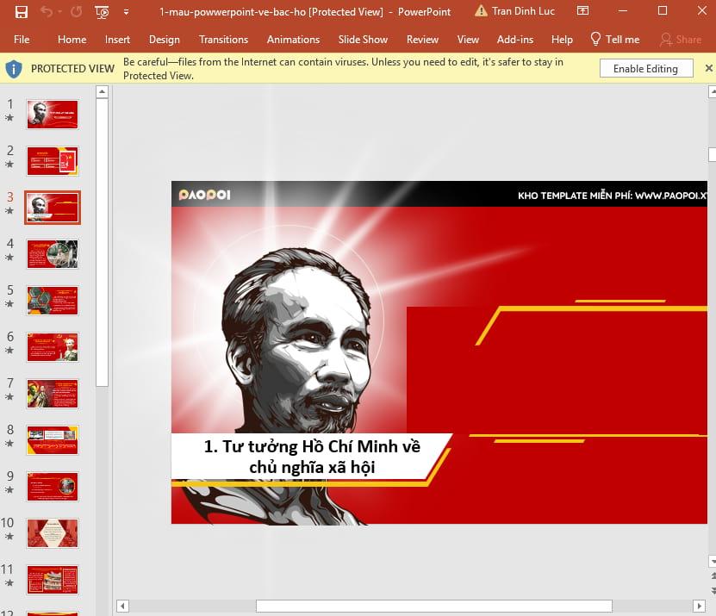Open the File menu
716x616 pixels.
point(22,40)
